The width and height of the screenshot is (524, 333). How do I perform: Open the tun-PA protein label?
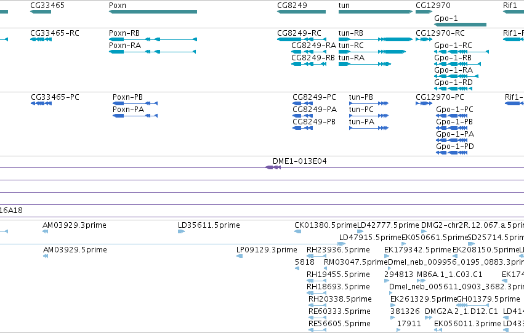361,122
